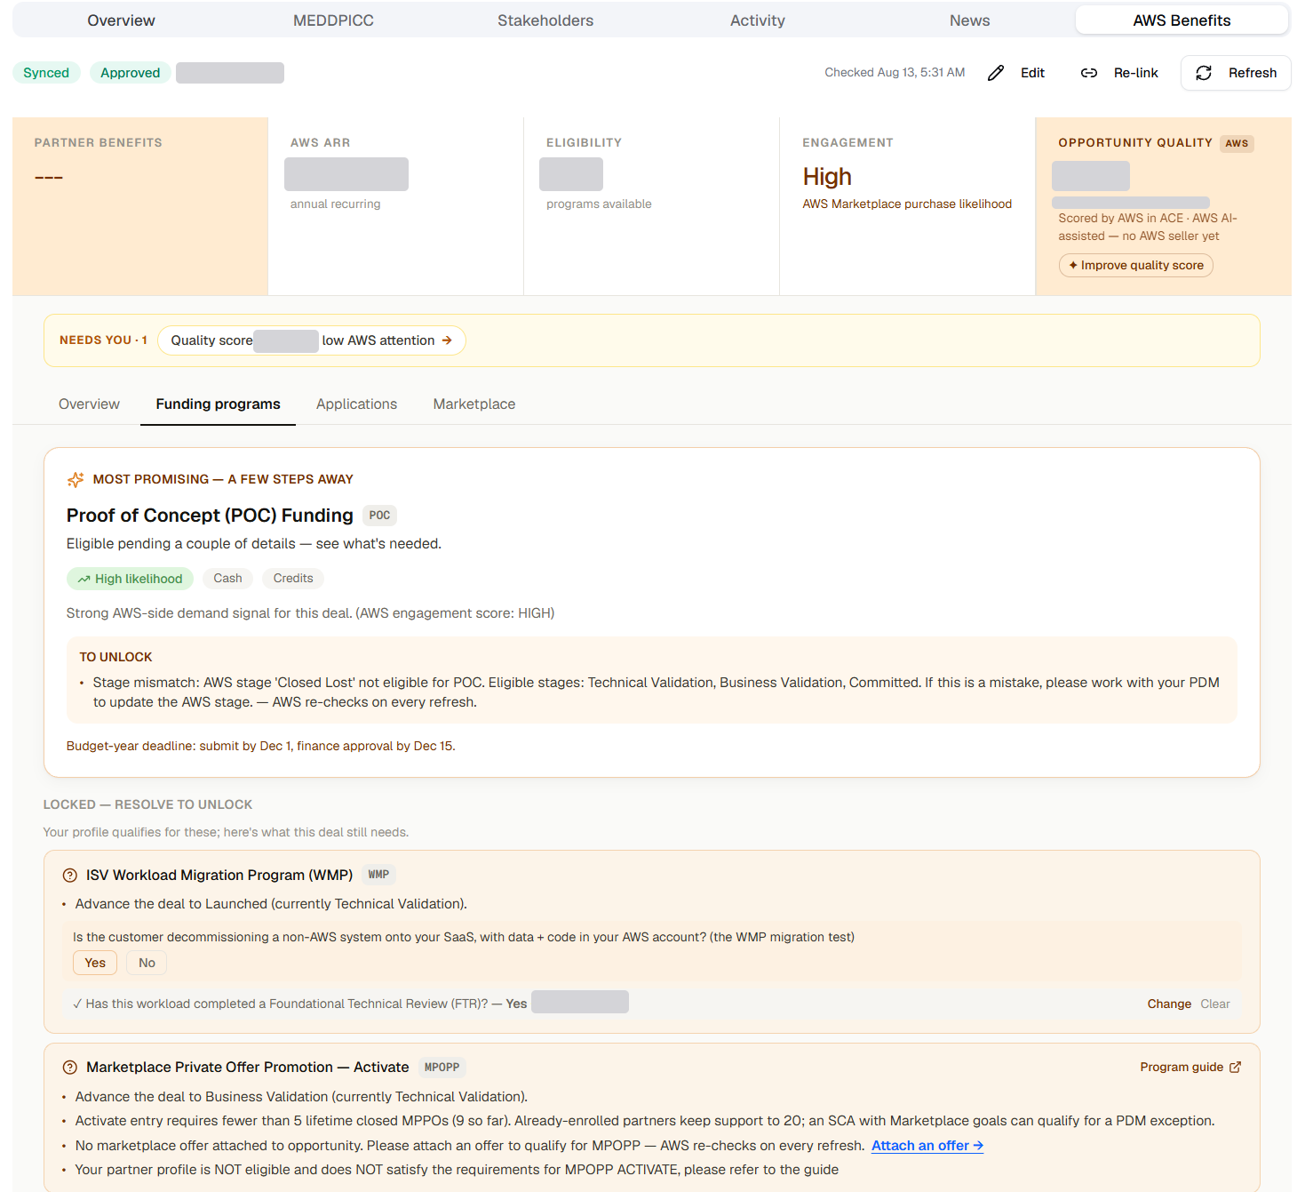
Task: Switch to the MEDDPICC tab
Action: pyautogui.click(x=333, y=20)
